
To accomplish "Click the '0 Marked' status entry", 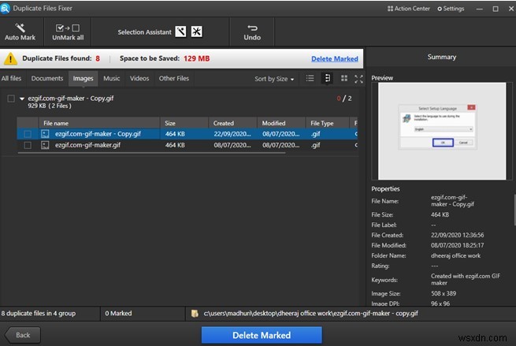I will 118,314.
